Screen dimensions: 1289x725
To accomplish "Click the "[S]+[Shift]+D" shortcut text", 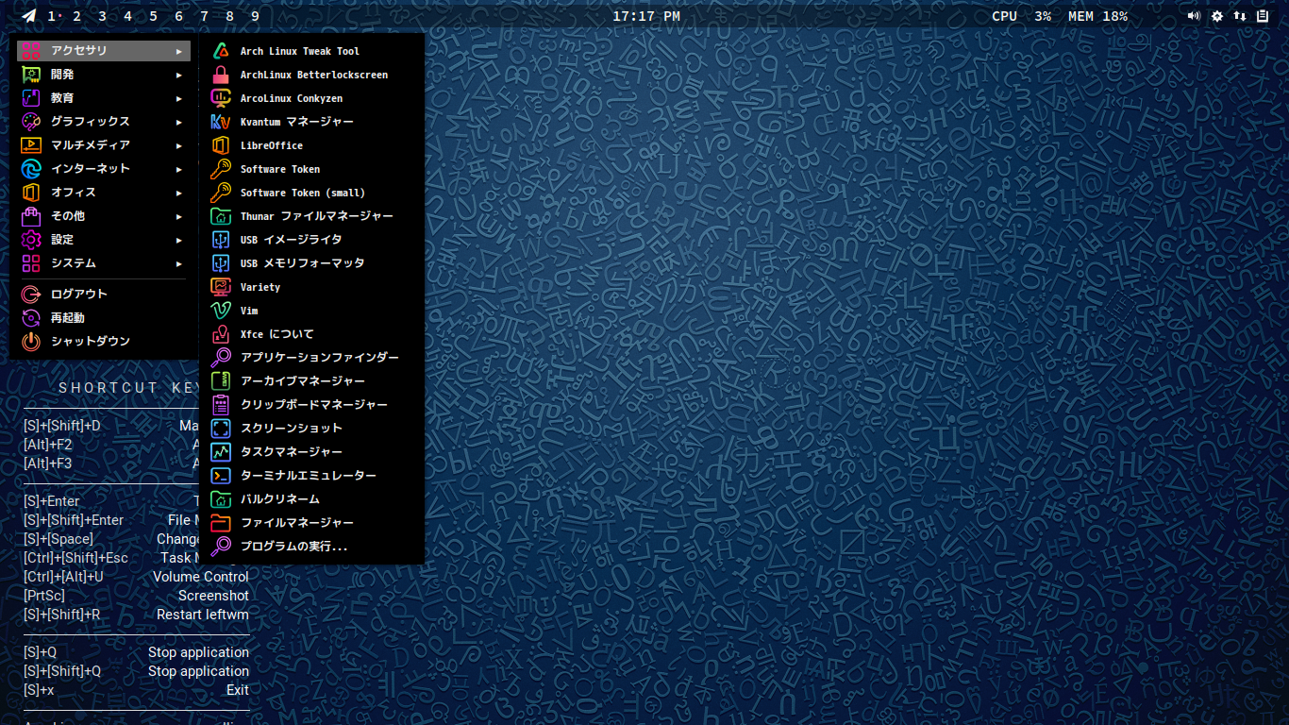I will 61,426.
